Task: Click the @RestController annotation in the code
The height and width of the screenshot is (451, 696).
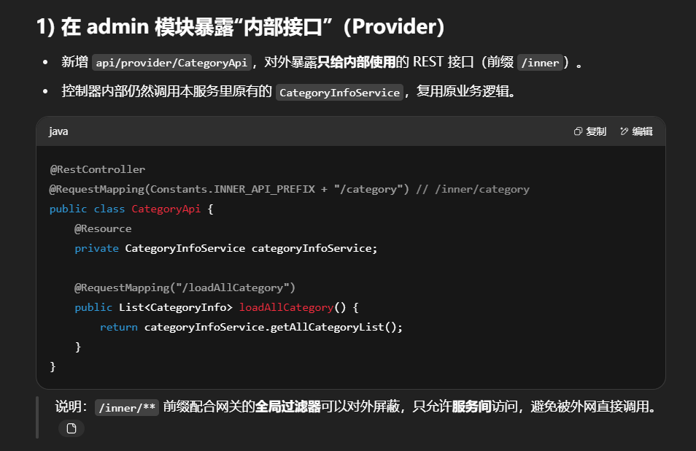Action: pyautogui.click(x=97, y=169)
